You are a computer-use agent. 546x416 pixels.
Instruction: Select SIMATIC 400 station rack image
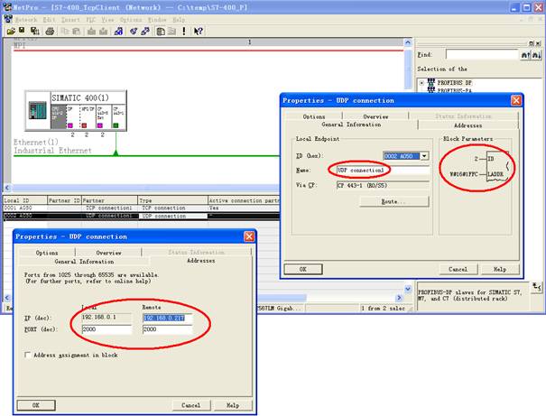38,110
